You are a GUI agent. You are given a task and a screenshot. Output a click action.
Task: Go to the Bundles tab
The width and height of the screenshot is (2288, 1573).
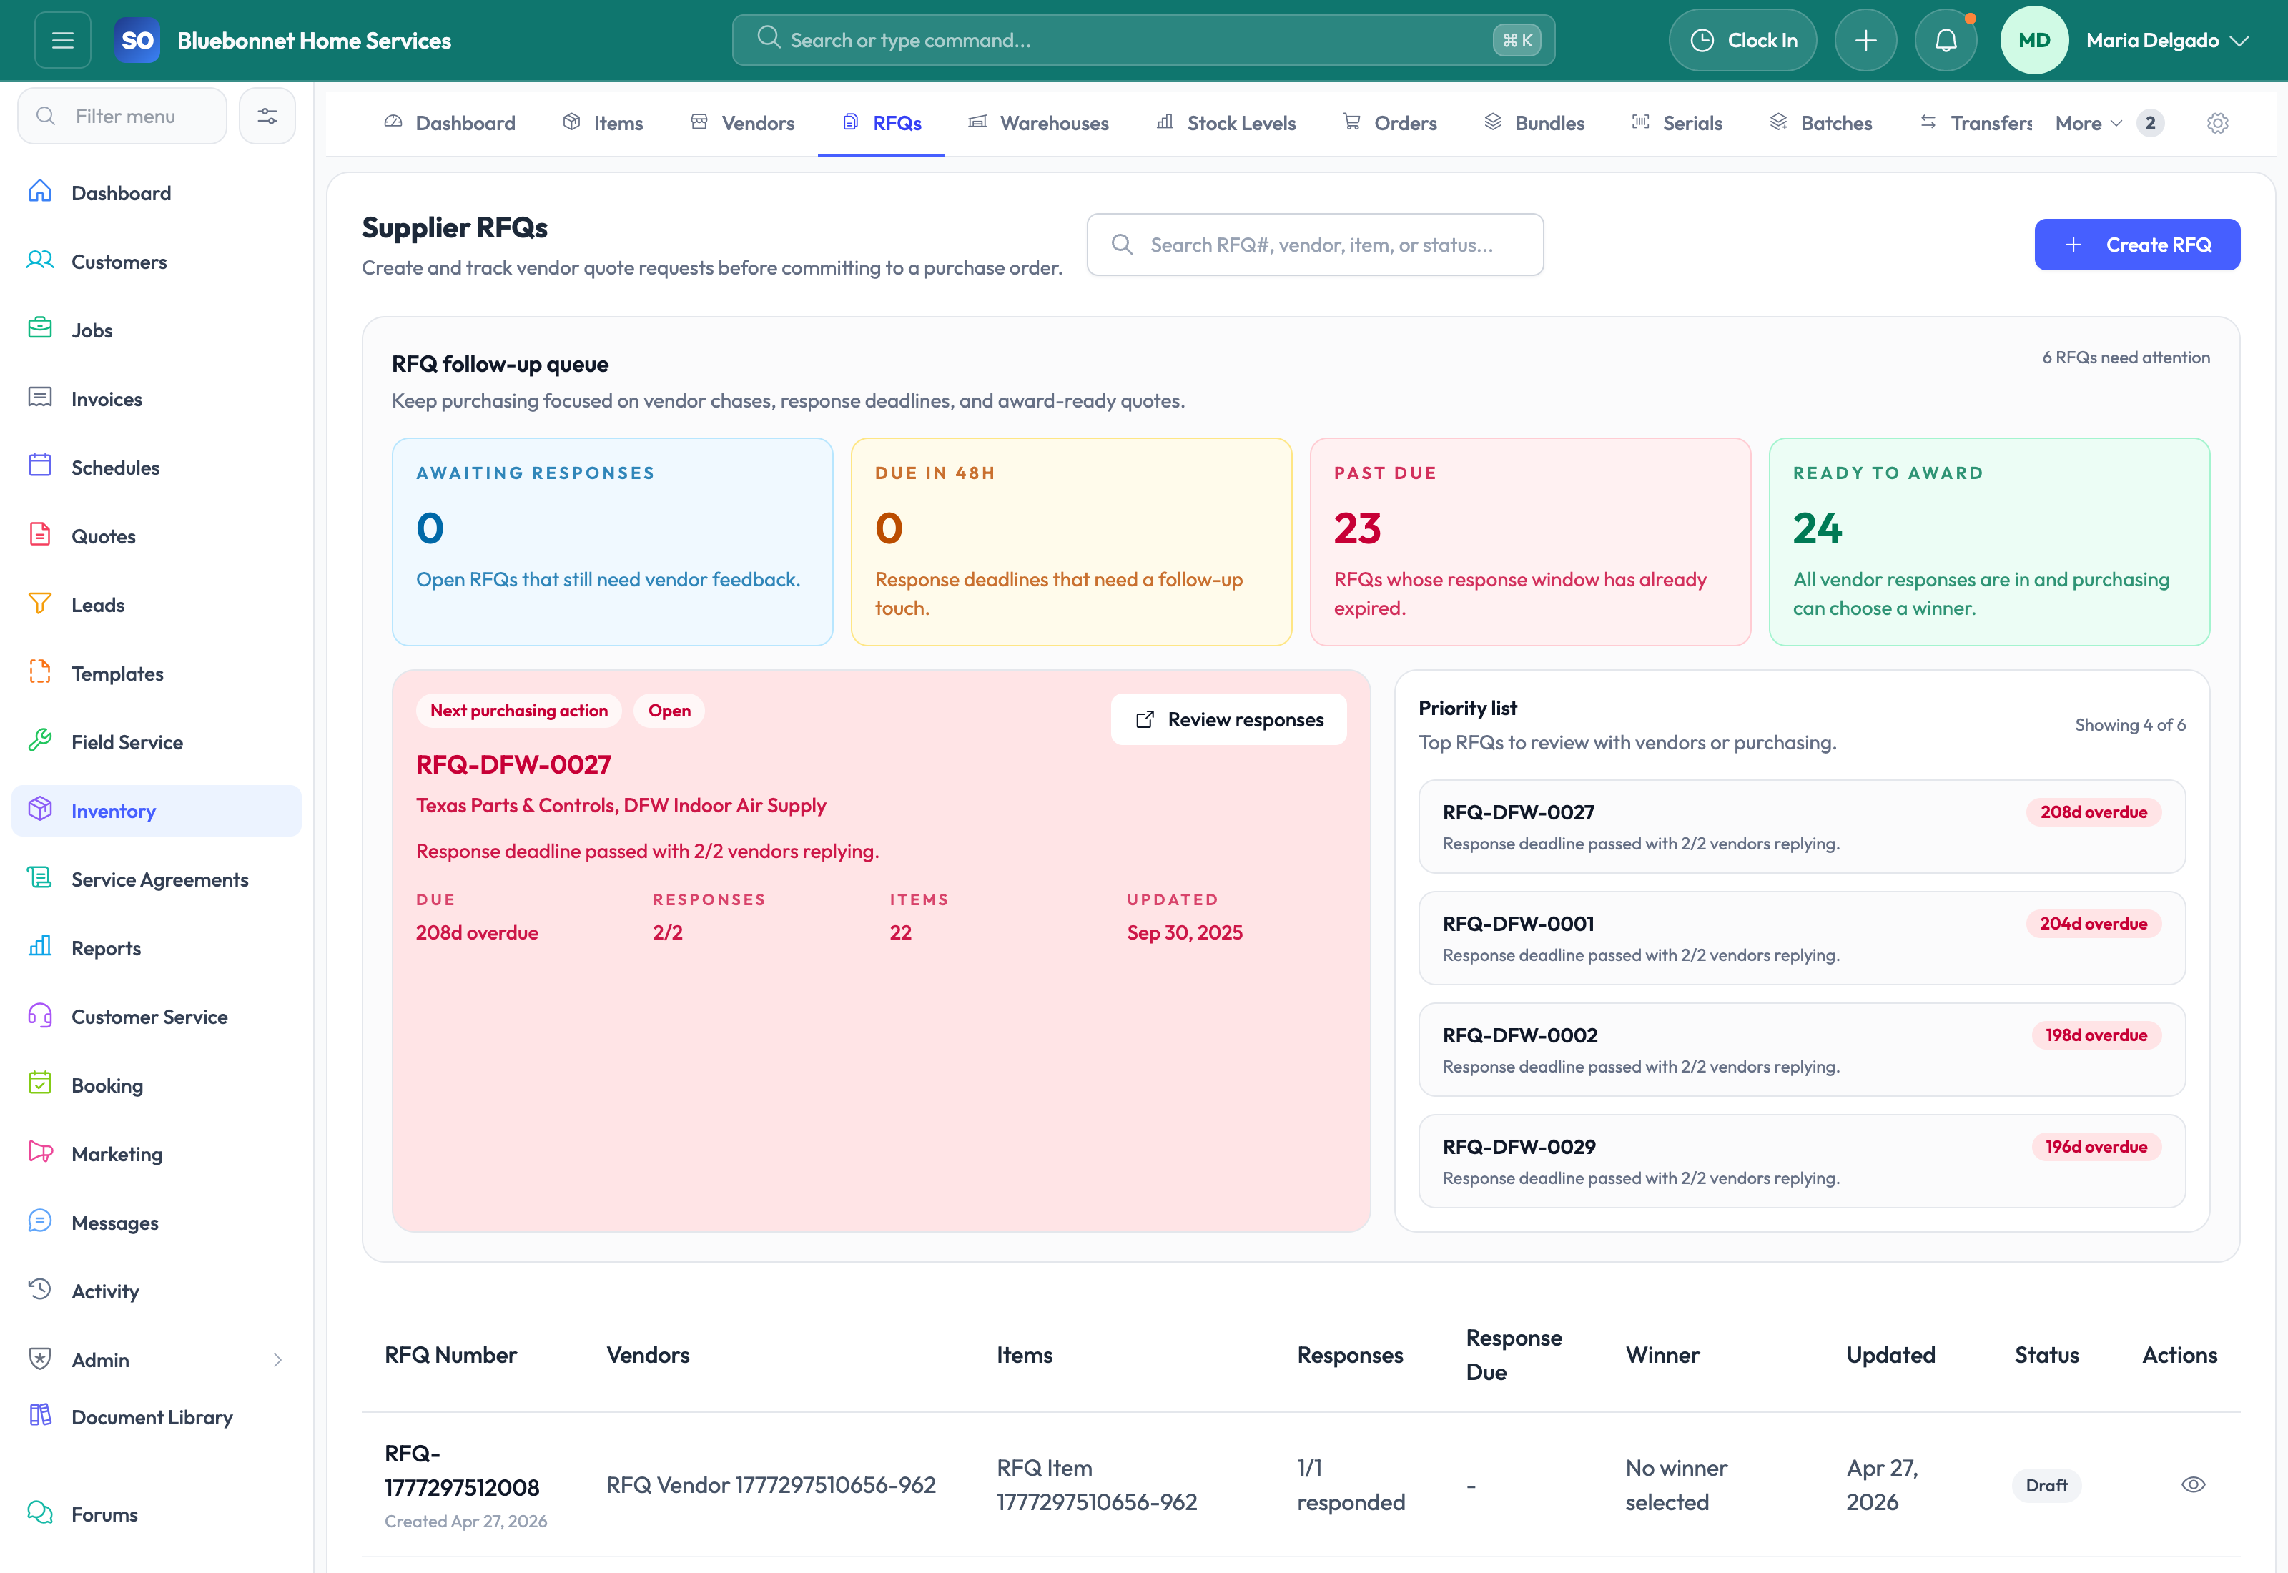(x=1534, y=123)
